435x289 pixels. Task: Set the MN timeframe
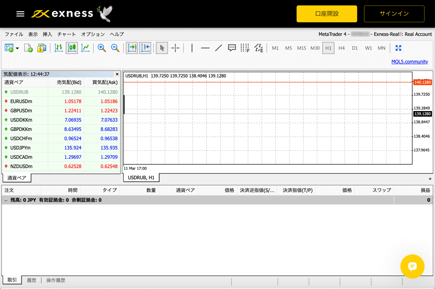point(382,48)
